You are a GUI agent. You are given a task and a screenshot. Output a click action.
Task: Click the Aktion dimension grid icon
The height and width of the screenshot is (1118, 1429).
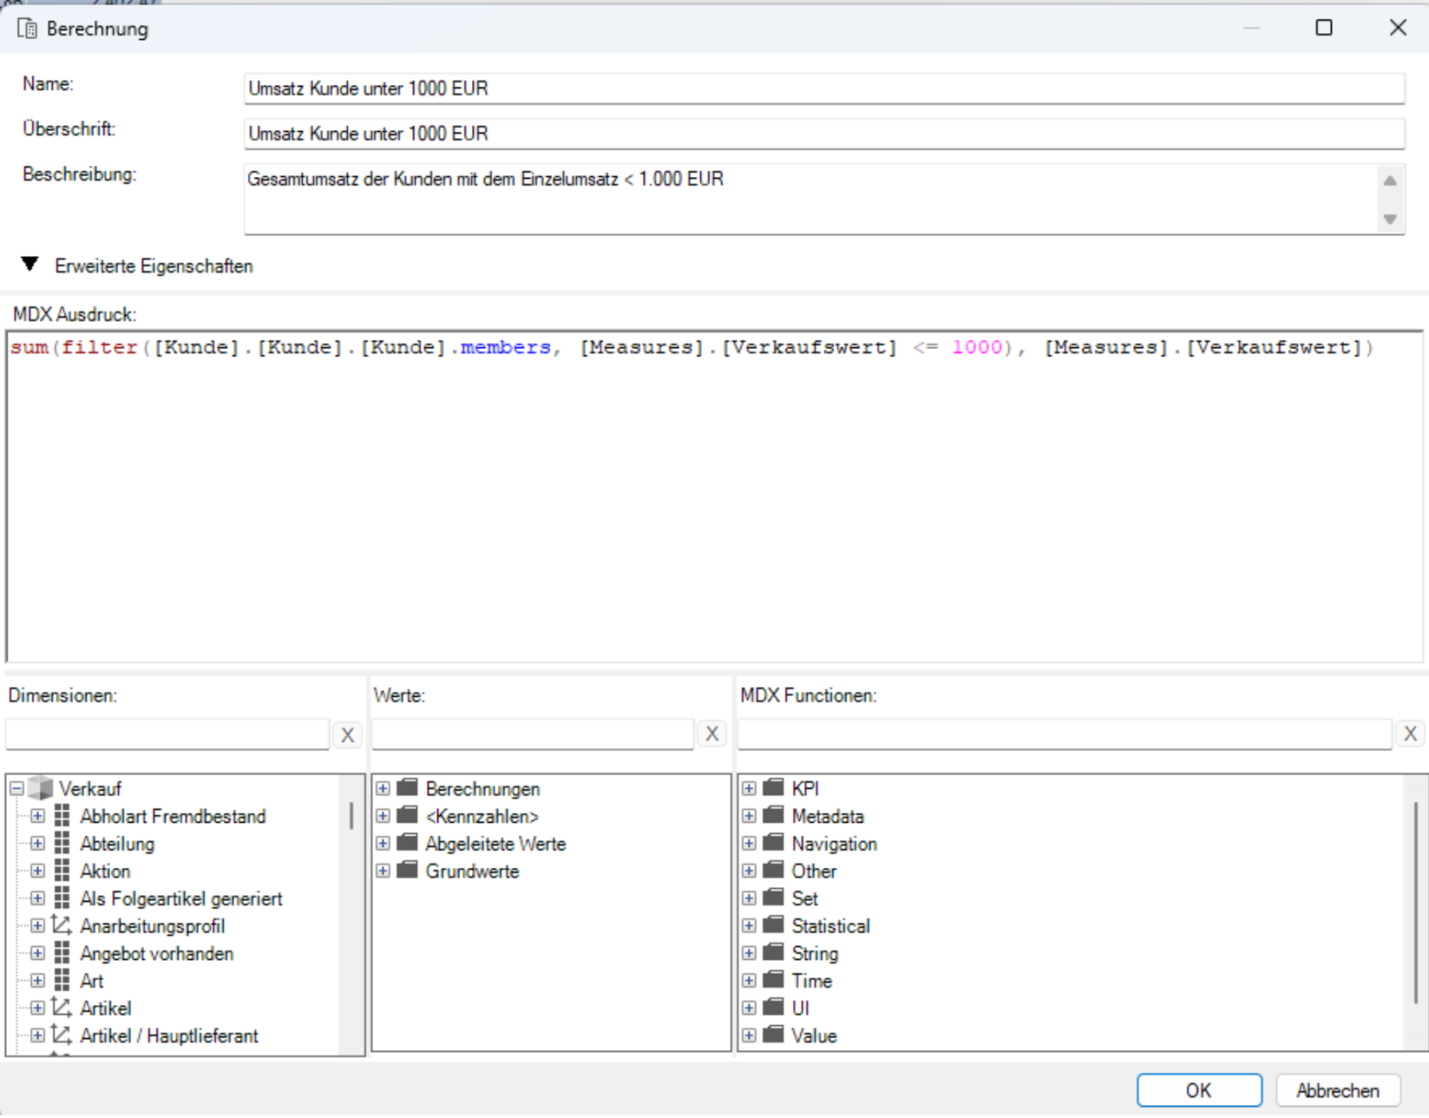(x=62, y=871)
